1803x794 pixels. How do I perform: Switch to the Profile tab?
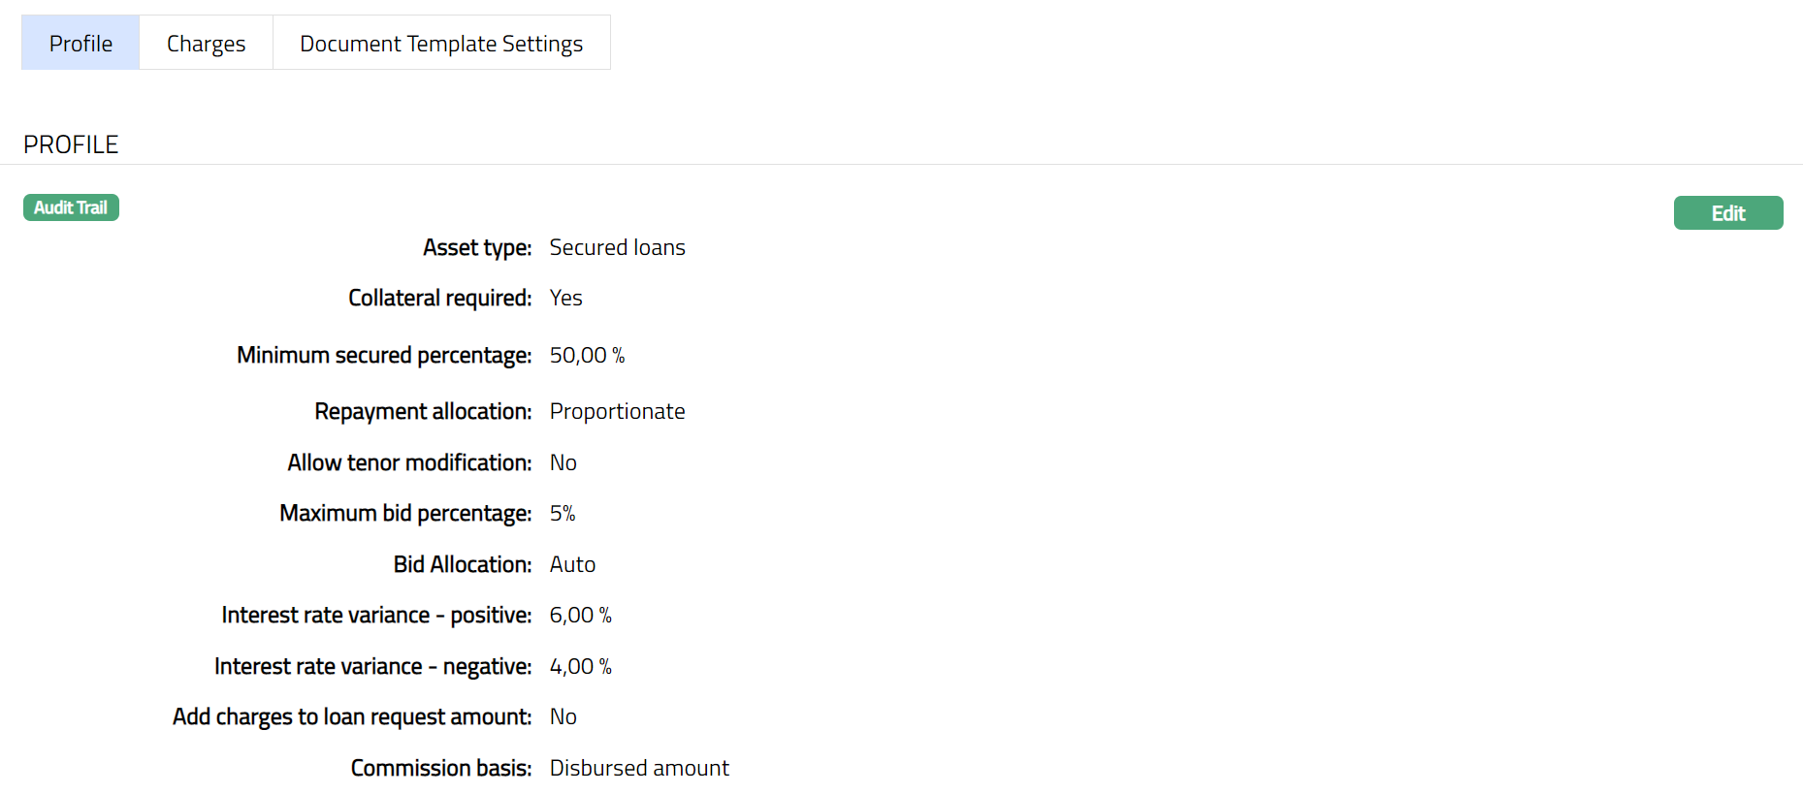tap(80, 44)
